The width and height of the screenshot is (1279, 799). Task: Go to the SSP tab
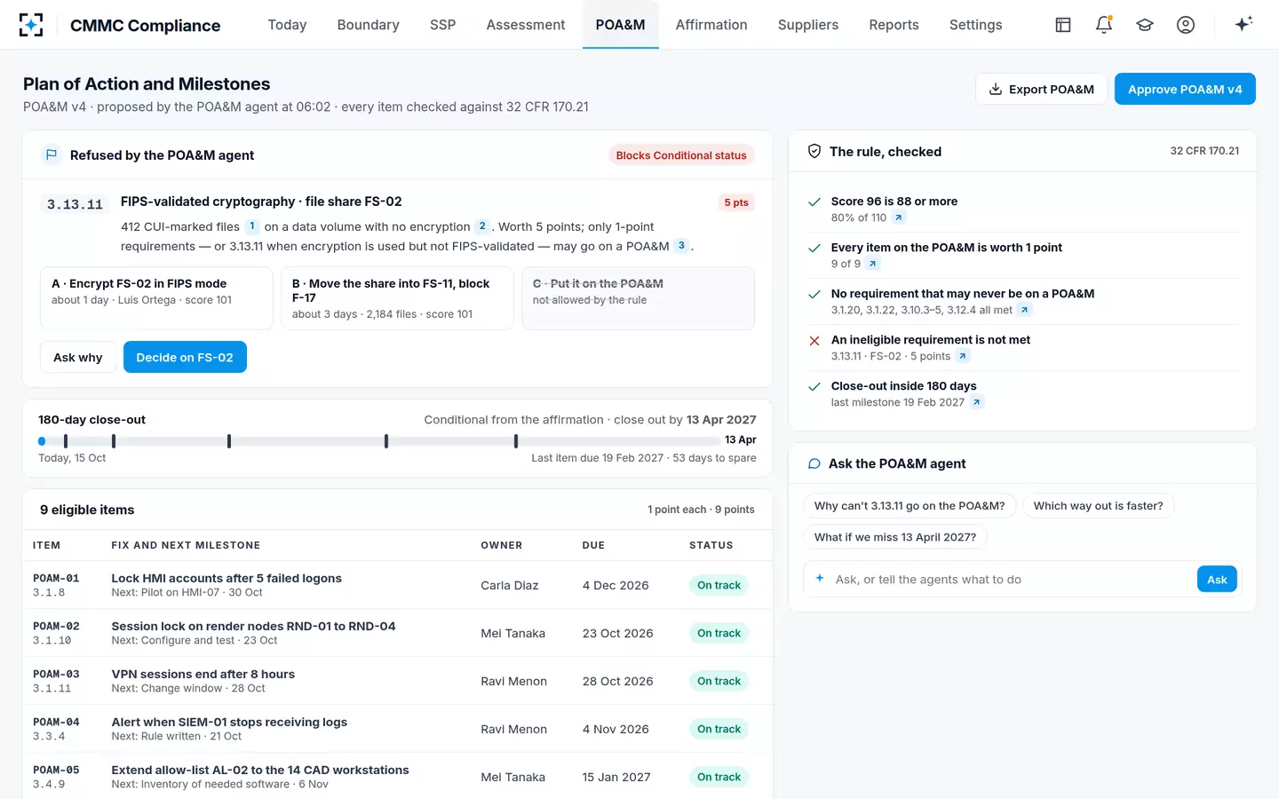(442, 25)
